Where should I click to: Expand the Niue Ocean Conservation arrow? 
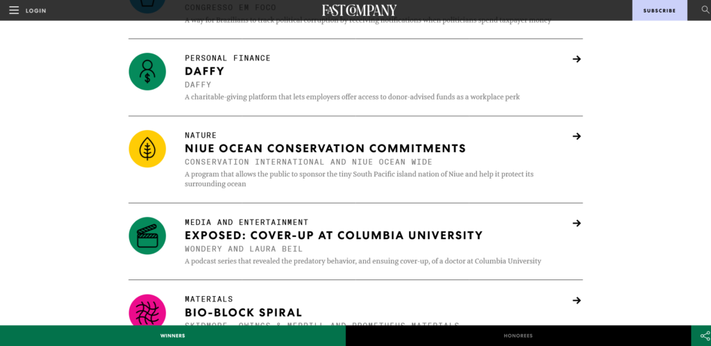coord(576,136)
